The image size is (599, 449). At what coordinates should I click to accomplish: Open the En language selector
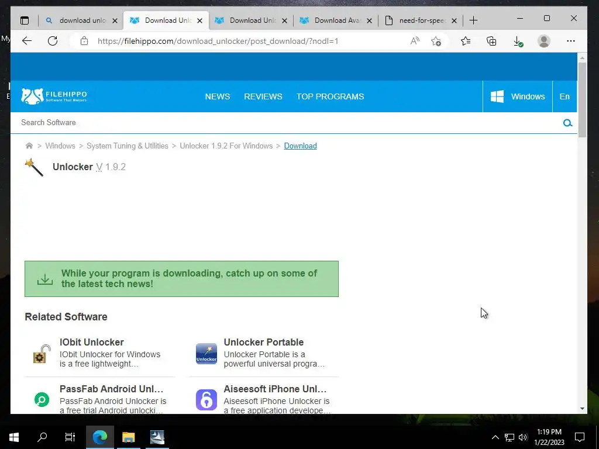(x=564, y=96)
